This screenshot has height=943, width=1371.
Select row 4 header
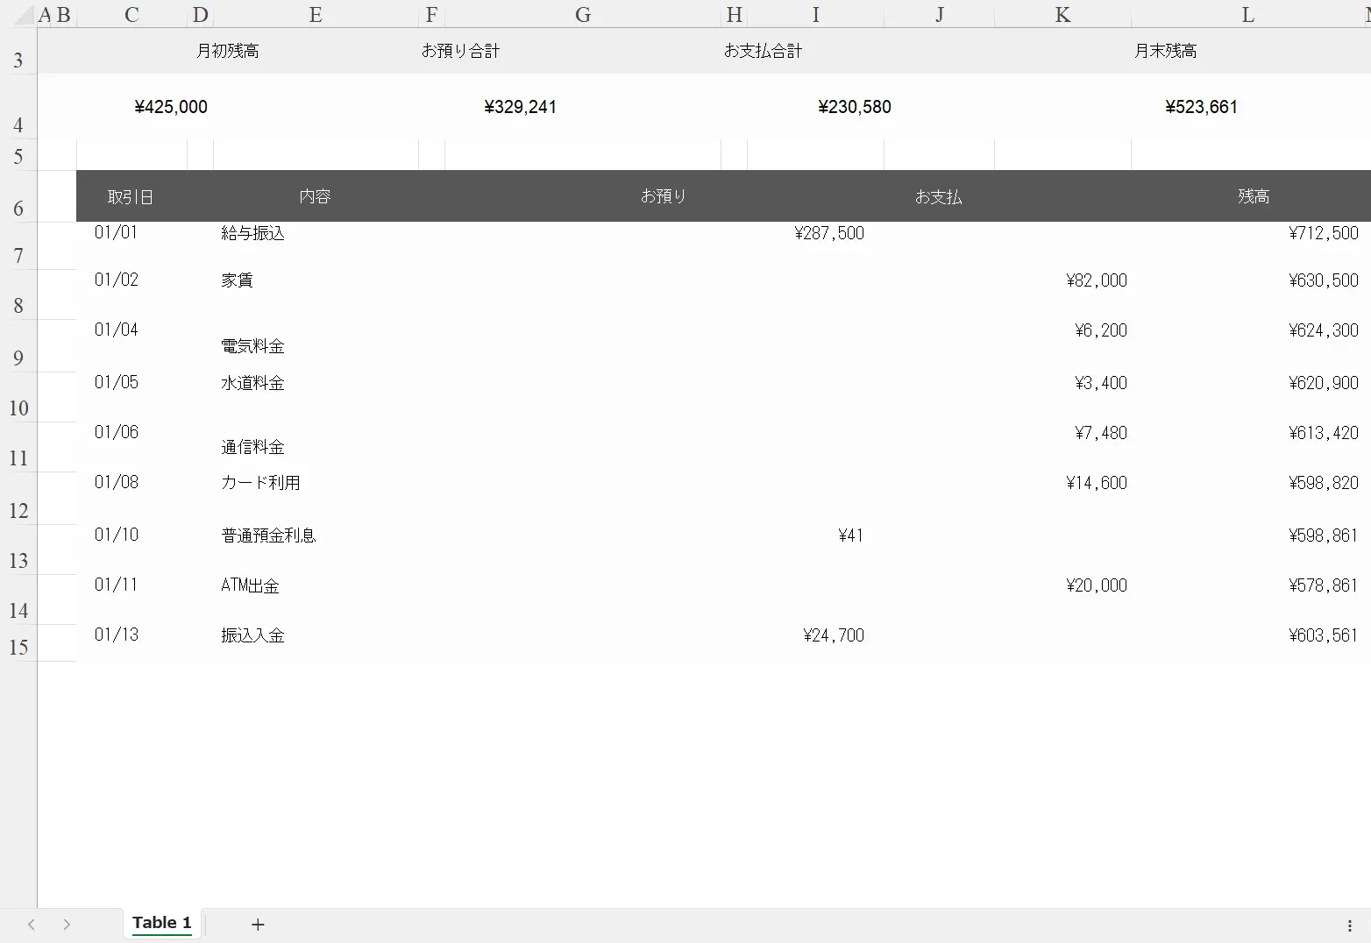pyautogui.click(x=18, y=107)
